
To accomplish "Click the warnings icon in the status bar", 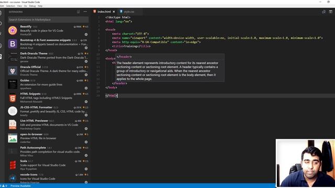I will (x=4, y=186).
